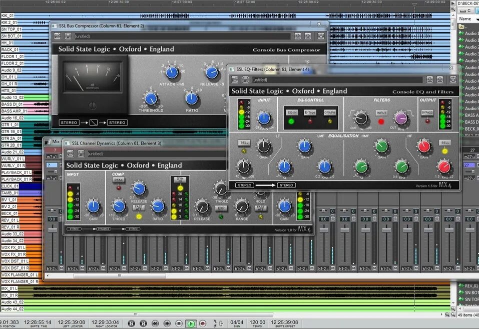
Task: Click the Rewind transport icon
Action: pos(155,323)
